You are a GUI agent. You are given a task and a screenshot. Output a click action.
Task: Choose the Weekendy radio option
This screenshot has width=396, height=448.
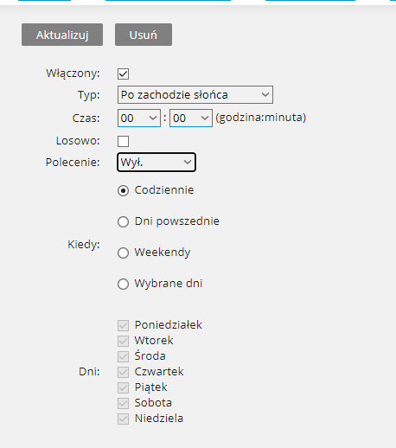click(123, 253)
